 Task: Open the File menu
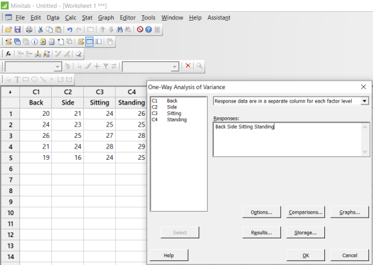click(x=20, y=17)
